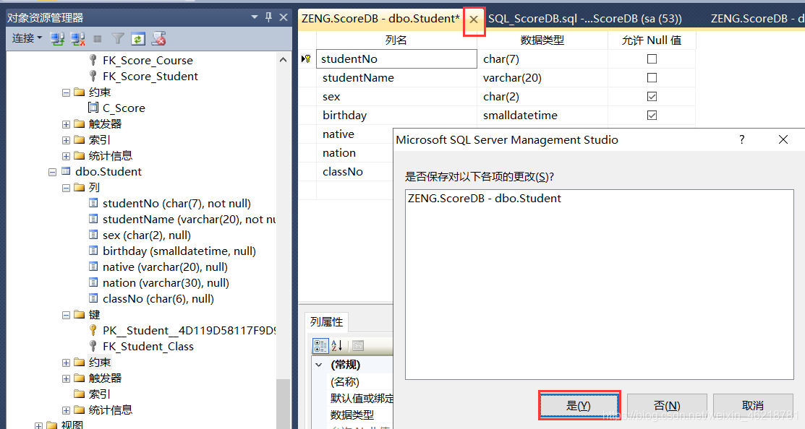Toggle Allow Null checkbox for studentNo

pyautogui.click(x=652, y=59)
